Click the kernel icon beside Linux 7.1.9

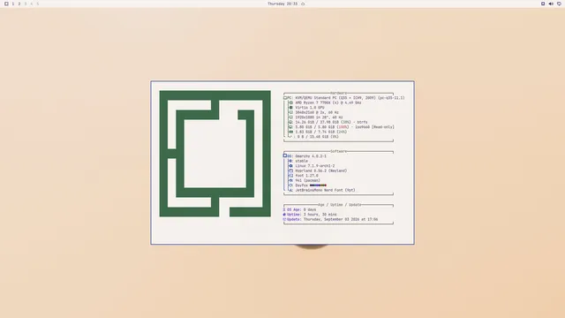click(290, 166)
